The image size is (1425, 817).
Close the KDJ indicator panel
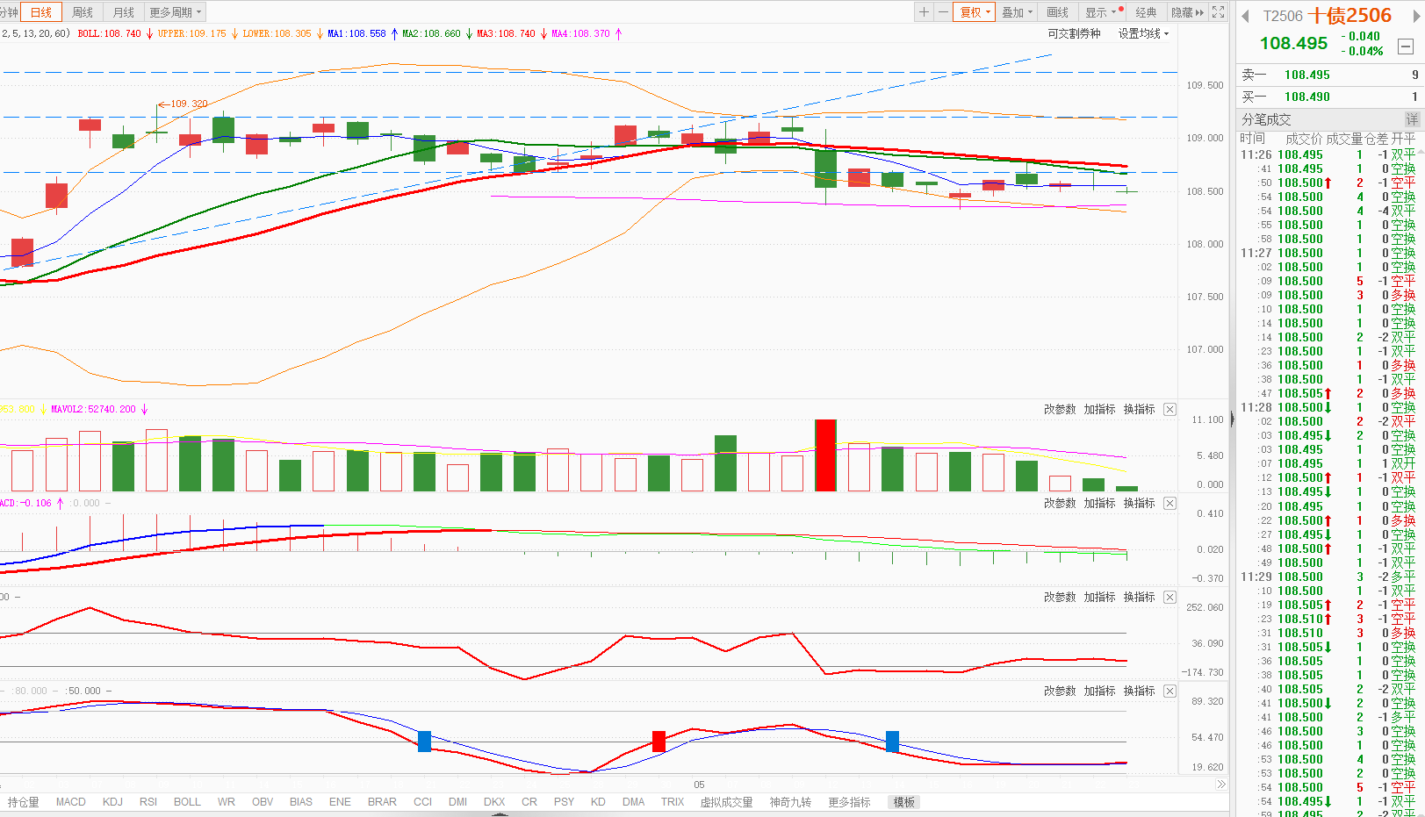click(1170, 692)
